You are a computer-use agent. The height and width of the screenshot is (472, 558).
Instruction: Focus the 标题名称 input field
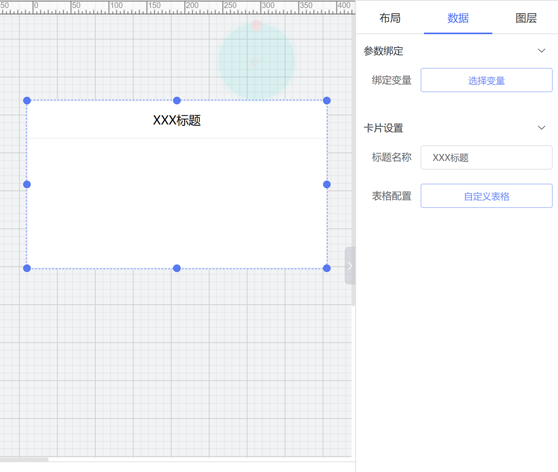(486, 157)
